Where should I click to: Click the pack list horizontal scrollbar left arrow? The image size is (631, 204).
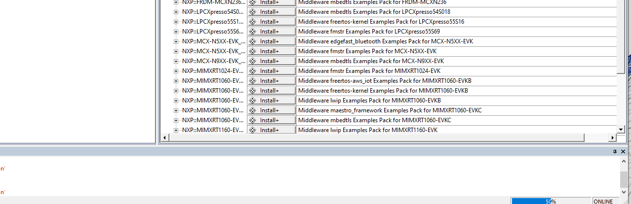pos(165,137)
